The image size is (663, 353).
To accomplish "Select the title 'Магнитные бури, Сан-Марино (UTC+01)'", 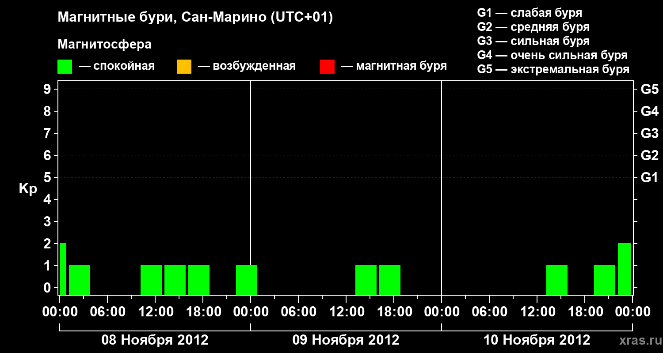I will 195,18.
